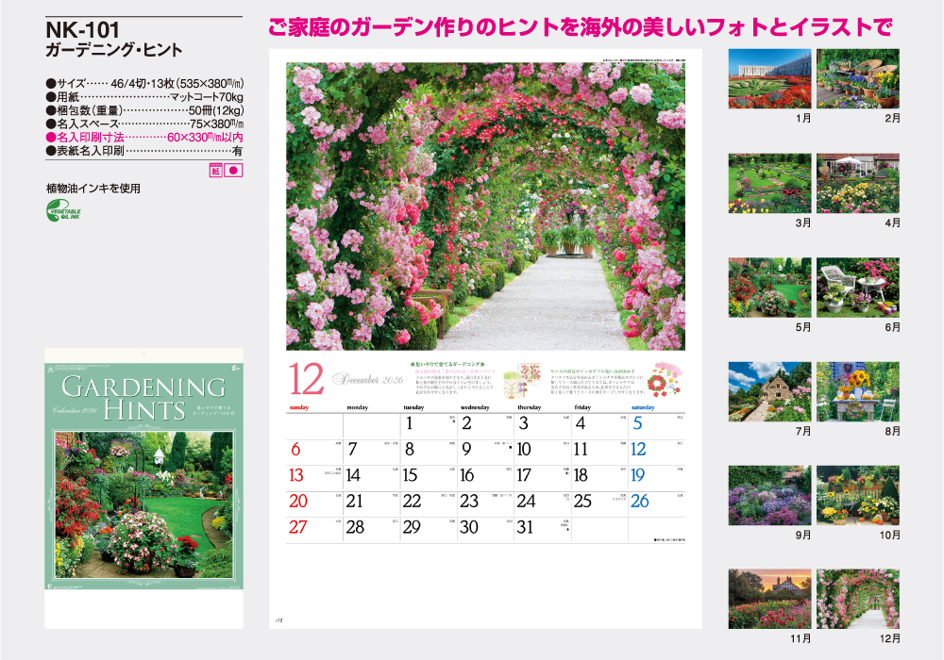The height and width of the screenshot is (660, 944).
Task: View the April thumbnail image
Action: tap(857, 184)
